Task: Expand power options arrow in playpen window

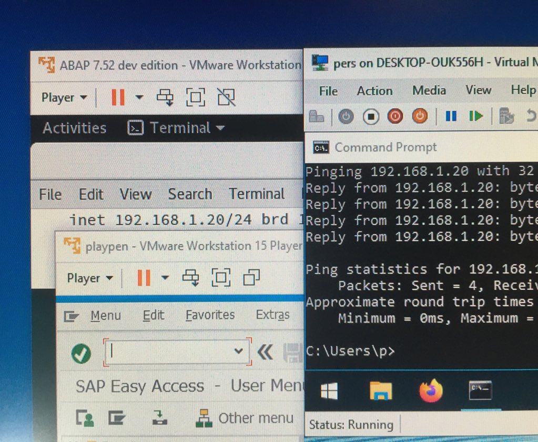Action: coord(165,277)
